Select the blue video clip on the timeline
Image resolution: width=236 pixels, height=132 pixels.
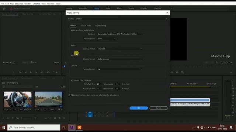click(190, 100)
